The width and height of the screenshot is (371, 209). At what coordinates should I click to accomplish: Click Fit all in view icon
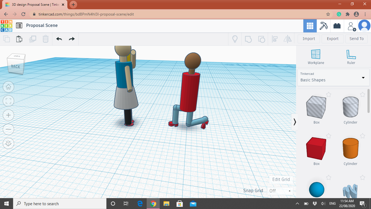(8, 101)
